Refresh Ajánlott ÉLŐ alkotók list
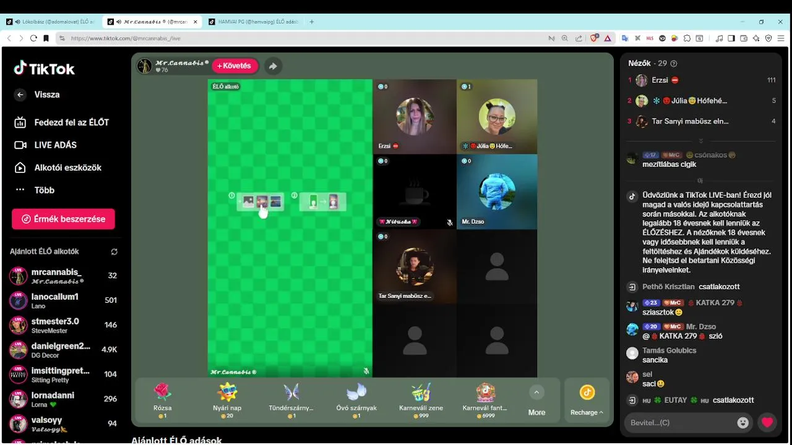 114,252
